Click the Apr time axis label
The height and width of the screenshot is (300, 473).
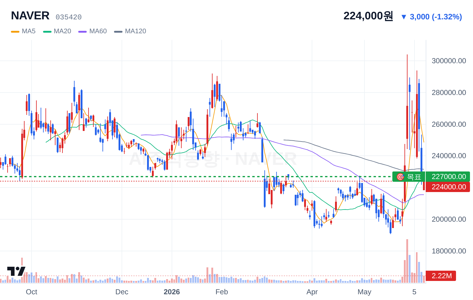(312, 292)
